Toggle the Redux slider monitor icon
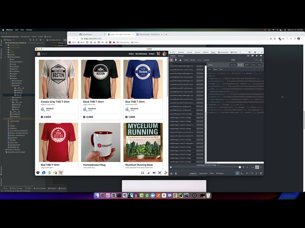 pos(237,173)
